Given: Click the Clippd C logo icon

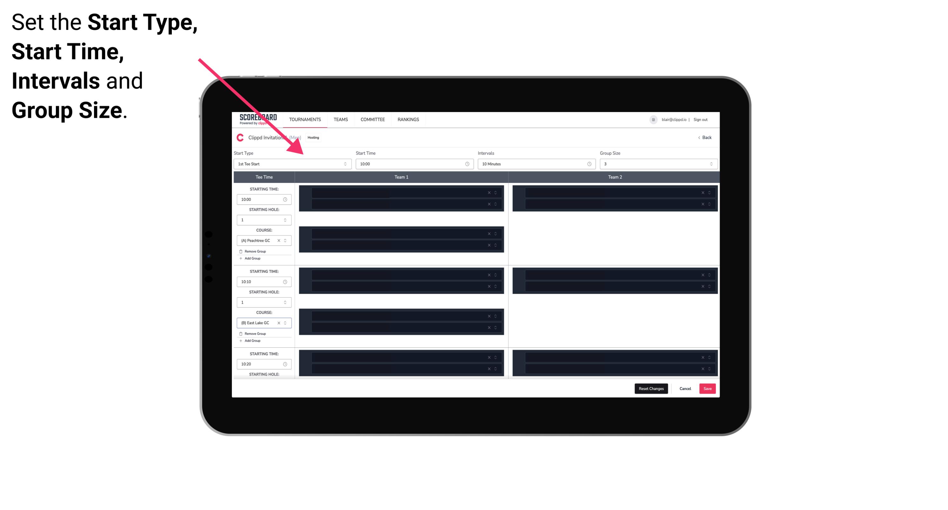Looking at the screenshot, I should point(239,138).
